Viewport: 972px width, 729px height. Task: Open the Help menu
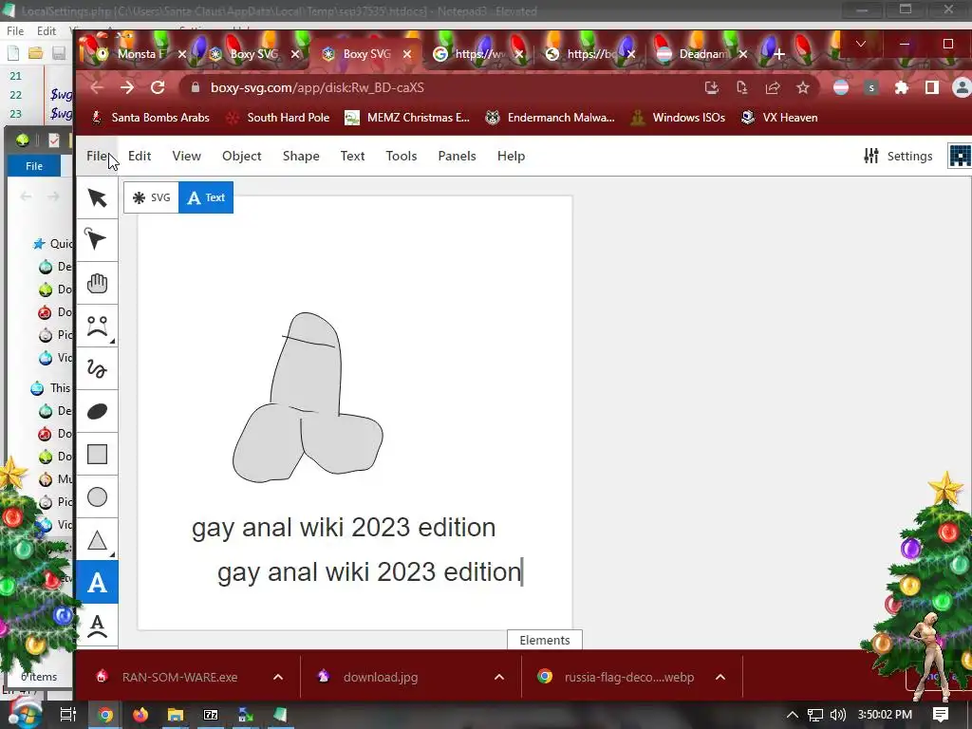pos(511,156)
